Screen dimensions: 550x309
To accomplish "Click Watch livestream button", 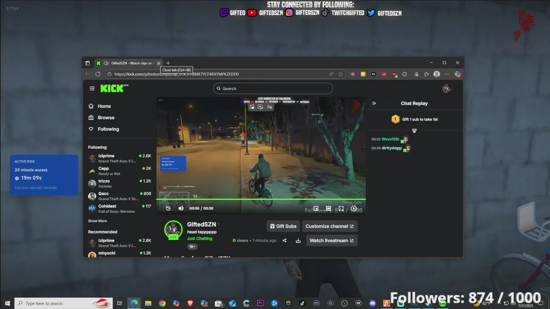I will pyautogui.click(x=332, y=240).
